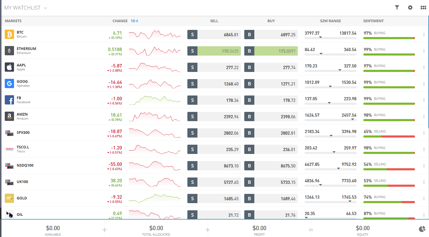Buy GOLD at 1689.46
The width and height of the screenshot is (429, 237).
click(271, 199)
